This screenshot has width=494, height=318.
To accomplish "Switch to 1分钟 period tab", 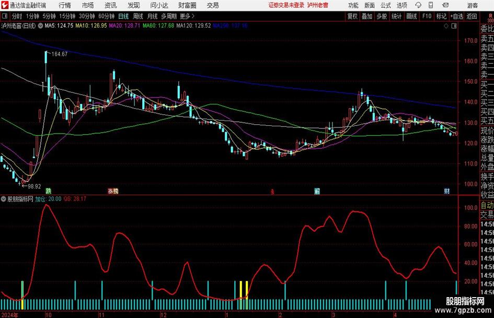I will [32, 16].
